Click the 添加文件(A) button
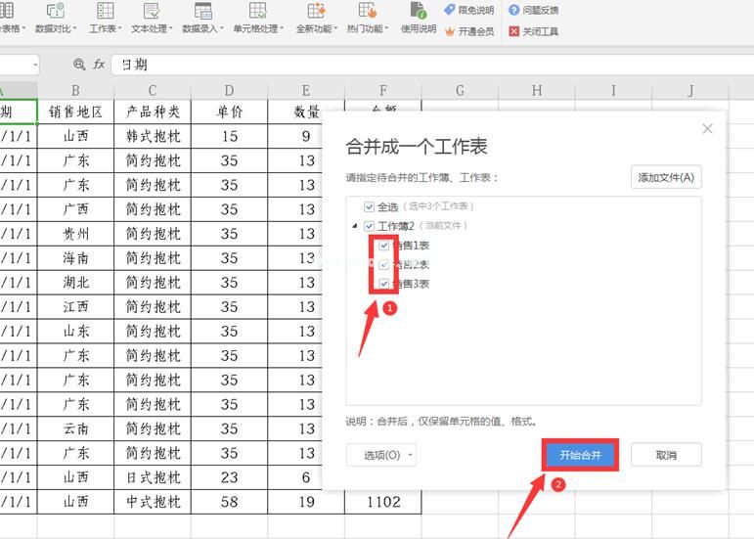Image resolution: width=754 pixels, height=539 pixels. 666,177
